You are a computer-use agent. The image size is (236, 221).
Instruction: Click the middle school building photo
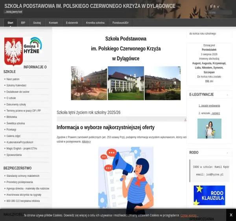126,83
